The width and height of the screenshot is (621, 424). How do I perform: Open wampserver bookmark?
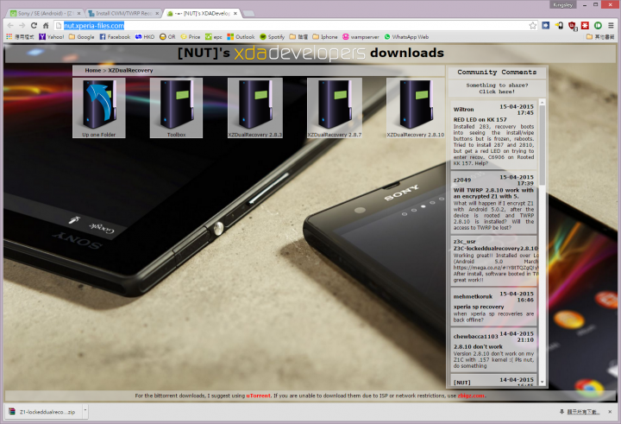361,37
